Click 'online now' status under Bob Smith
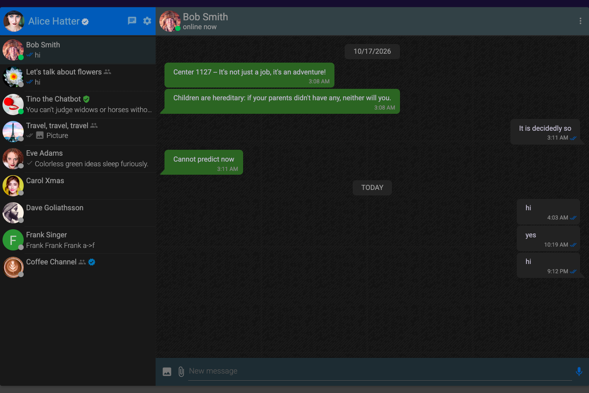589x393 pixels. 200,27
